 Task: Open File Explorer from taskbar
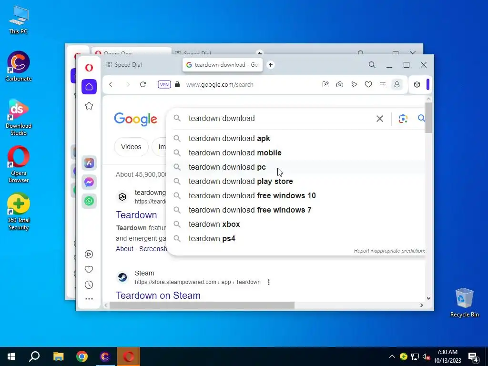pos(58,356)
